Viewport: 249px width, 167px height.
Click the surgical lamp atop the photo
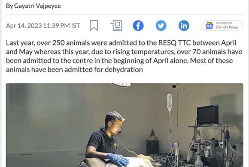pos(121,85)
